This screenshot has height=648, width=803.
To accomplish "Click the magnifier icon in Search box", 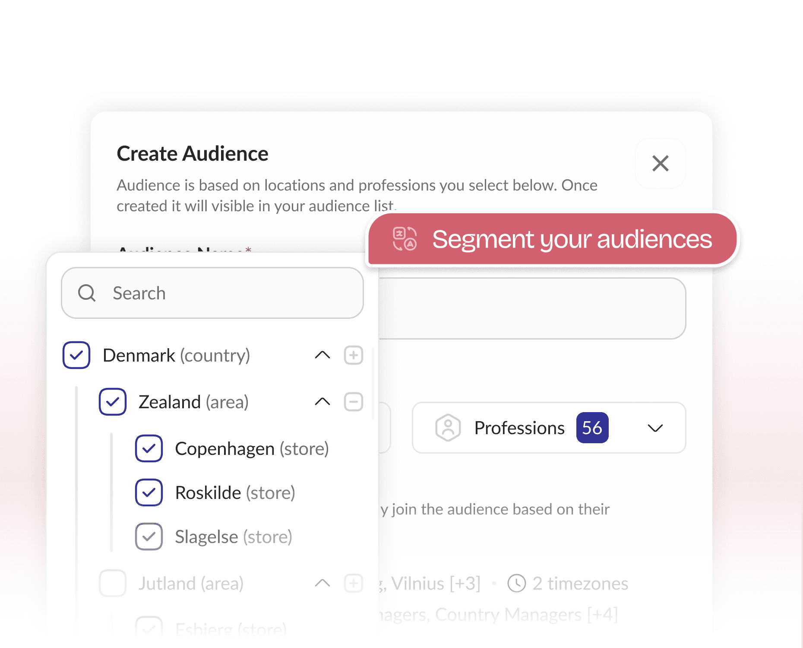I will 87,293.
